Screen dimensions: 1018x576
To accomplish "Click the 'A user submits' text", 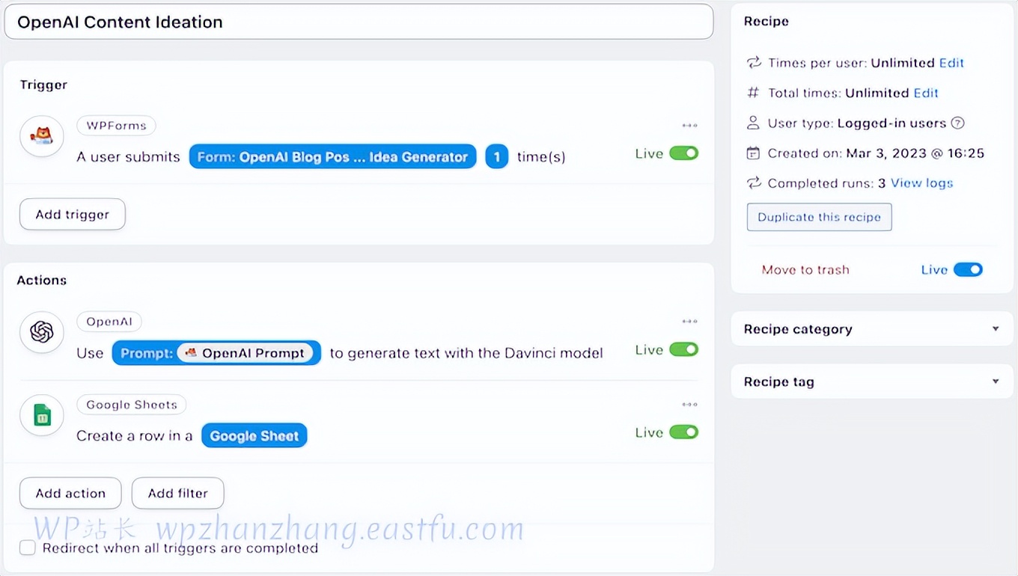I will pos(129,157).
